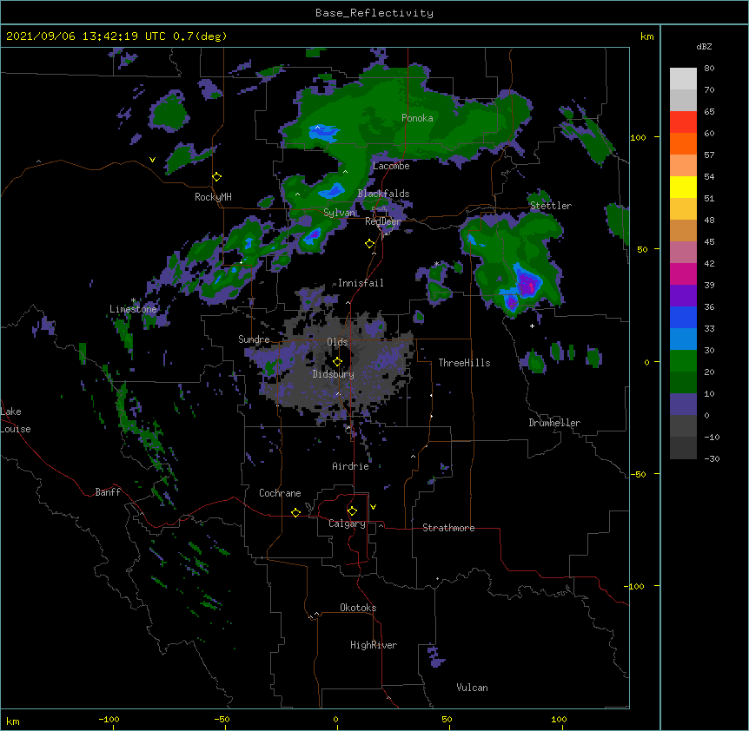The image size is (749, 731).
Task: Select the light grey 80 dBZ legend swatch
Action: (x=683, y=78)
